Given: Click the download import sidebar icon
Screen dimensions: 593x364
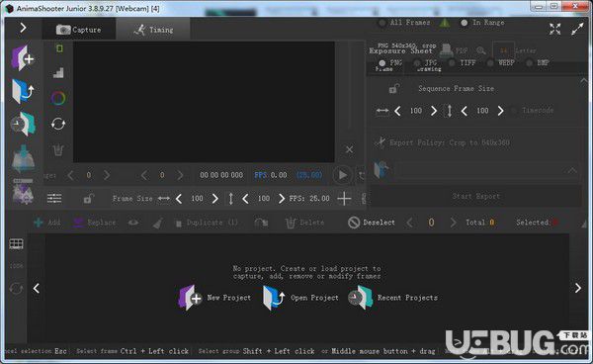Looking at the screenshot, I should pos(23,157).
